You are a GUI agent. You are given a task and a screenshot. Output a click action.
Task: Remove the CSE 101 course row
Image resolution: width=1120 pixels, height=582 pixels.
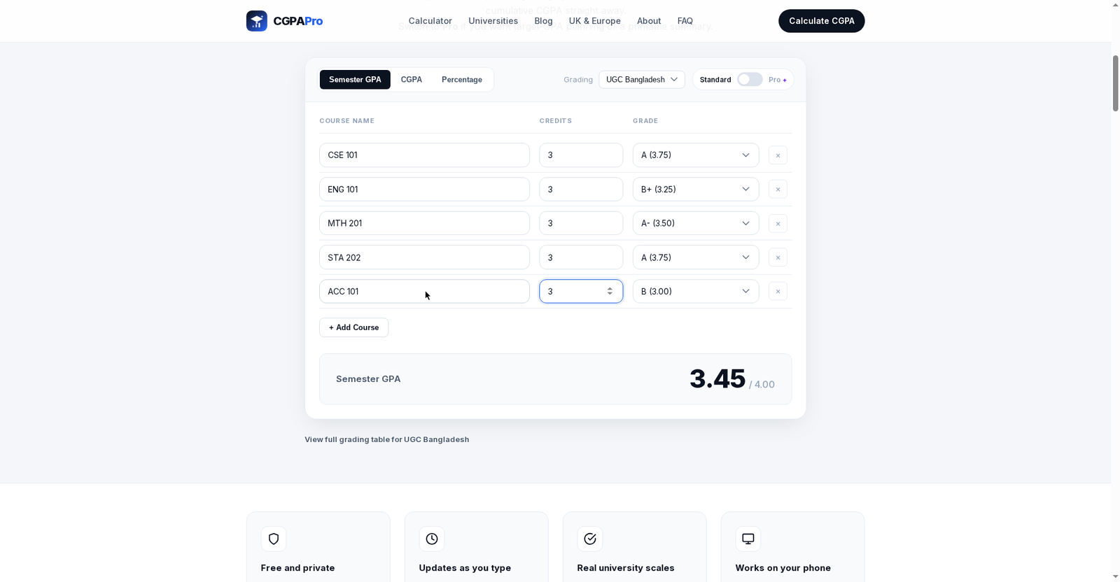(x=778, y=155)
